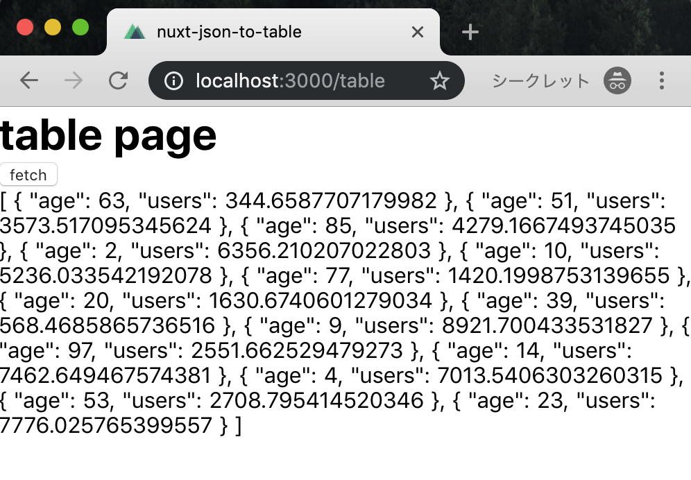Click the シークレット label

540,81
